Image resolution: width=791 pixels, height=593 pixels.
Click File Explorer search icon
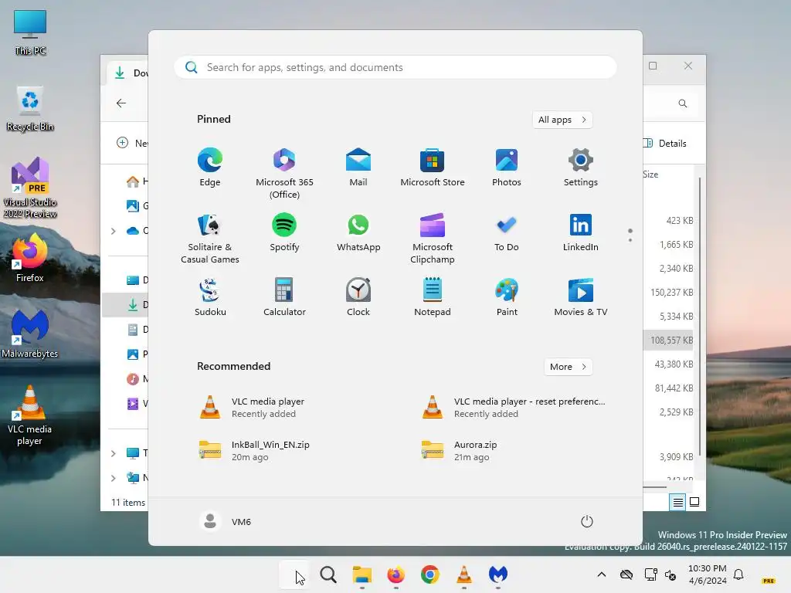[x=683, y=103]
